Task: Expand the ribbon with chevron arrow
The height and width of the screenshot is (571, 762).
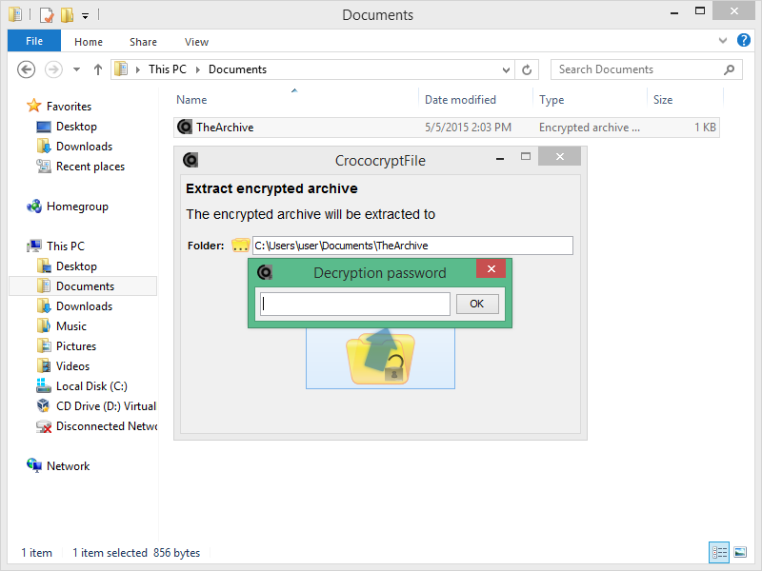Action: pos(722,42)
